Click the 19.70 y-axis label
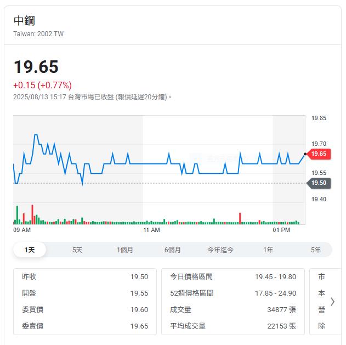The image size is (346, 345). click(x=319, y=144)
